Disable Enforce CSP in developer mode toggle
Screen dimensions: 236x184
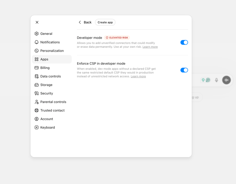tap(184, 70)
